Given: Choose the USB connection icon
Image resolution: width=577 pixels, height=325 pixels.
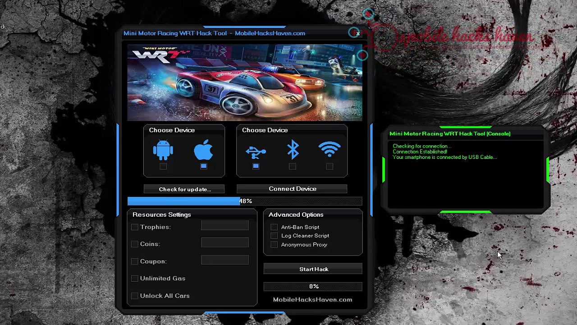Looking at the screenshot, I should (x=256, y=152).
